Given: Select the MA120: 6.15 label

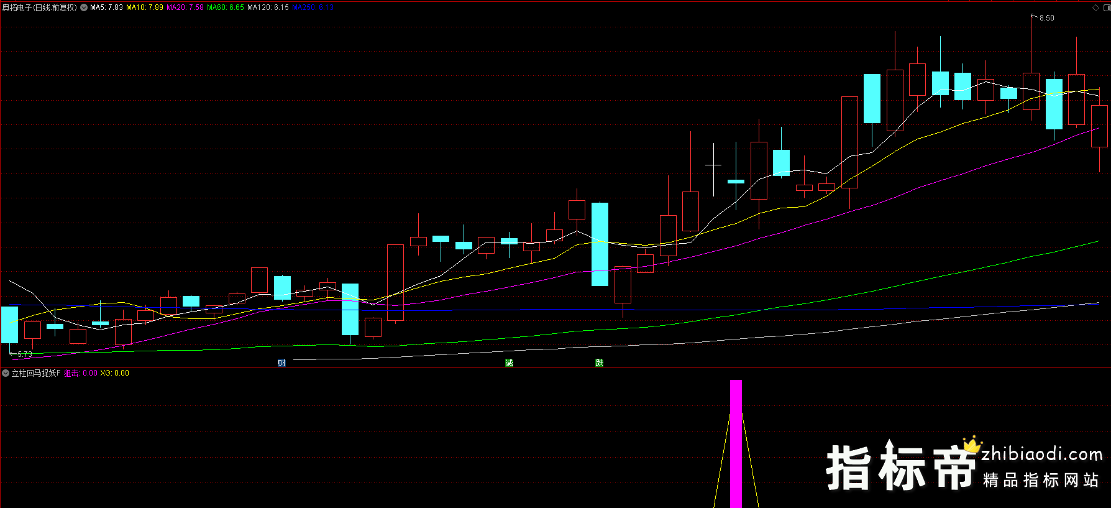Looking at the screenshot, I should (268, 7).
